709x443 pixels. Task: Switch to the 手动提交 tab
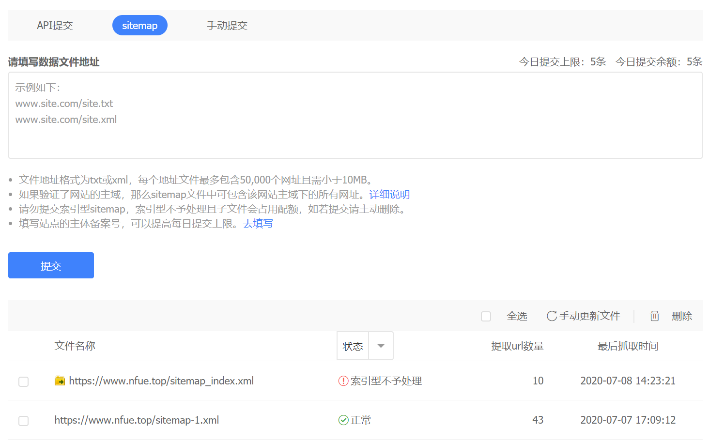(x=227, y=26)
